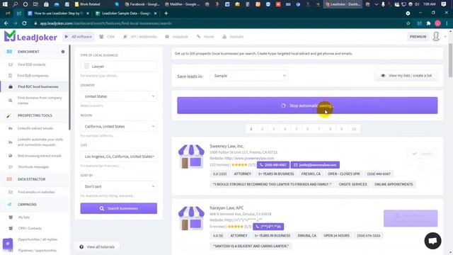Bookmark page with the star icon
Image resolution: width=453 pixels, height=255 pixels.
coord(408,23)
